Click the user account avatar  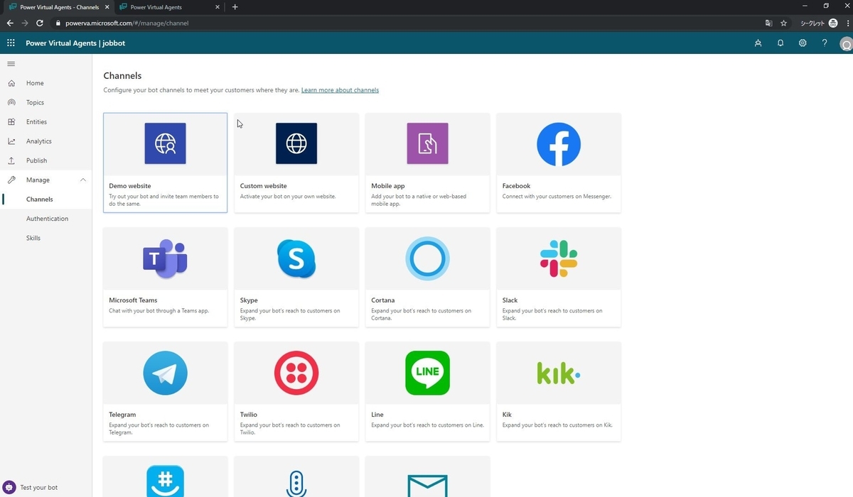coord(846,44)
